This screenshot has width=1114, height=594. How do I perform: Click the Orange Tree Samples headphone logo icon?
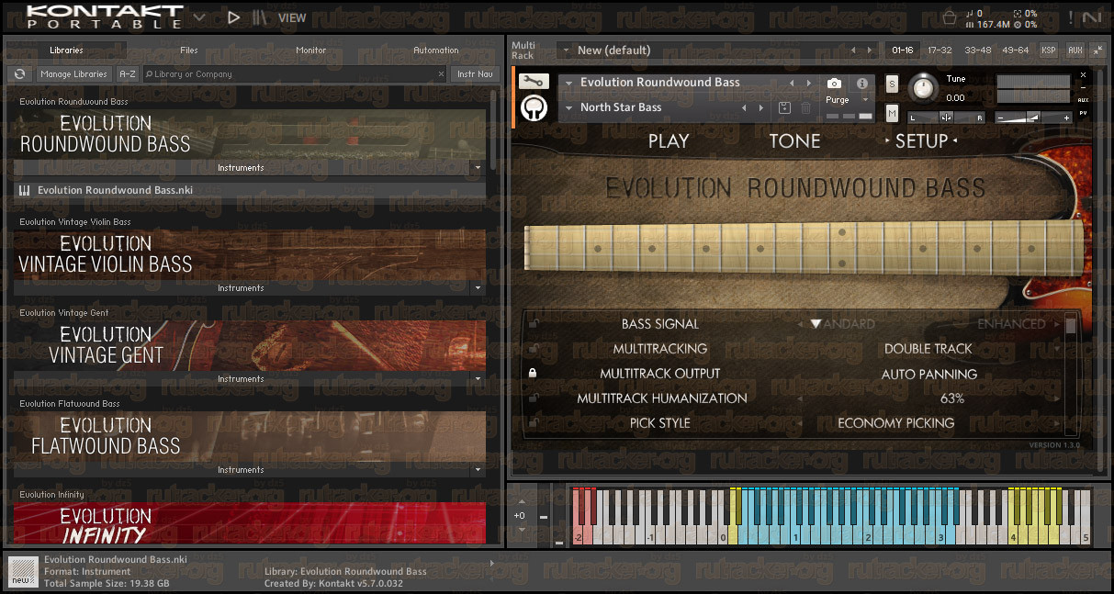[x=534, y=107]
